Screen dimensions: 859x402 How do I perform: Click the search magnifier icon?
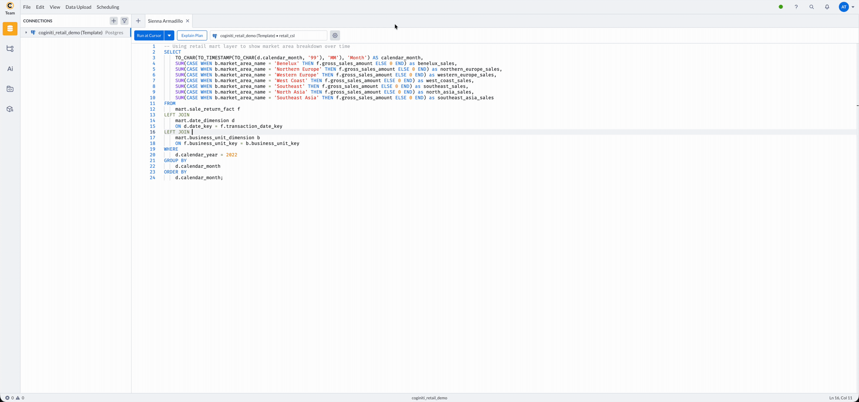[811, 7]
